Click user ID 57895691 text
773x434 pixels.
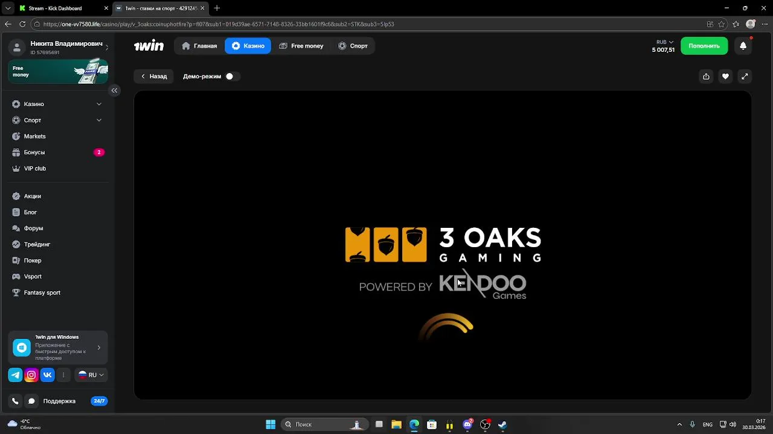[45, 52]
